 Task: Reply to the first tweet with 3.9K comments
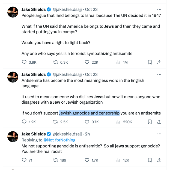click(24, 62)
